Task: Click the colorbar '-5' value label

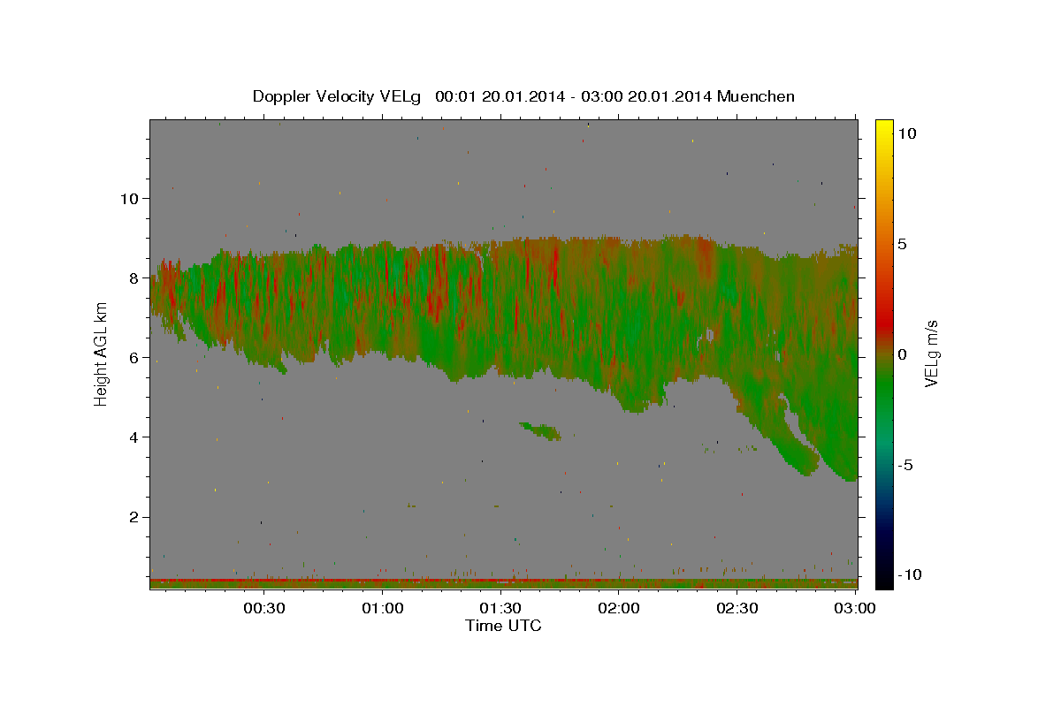Action: pos(906,465)
